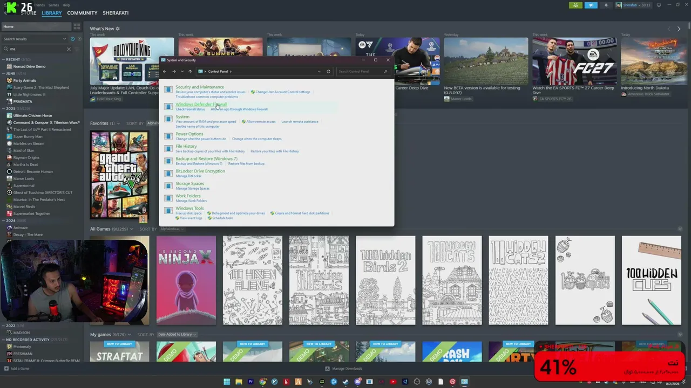
Task: Open the Steam COMMUNITY tab
Action: 82,13
